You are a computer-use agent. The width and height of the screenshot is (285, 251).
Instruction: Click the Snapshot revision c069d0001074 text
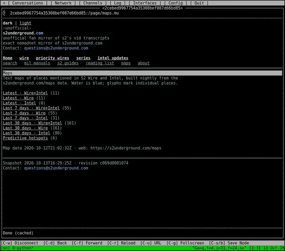103,163
